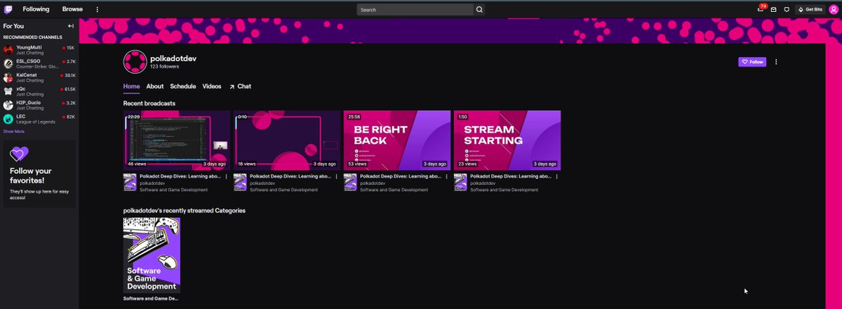Open the polkadotdev channel name heading
The height and width of the screenshot is (309, 842).
(173, 58)
